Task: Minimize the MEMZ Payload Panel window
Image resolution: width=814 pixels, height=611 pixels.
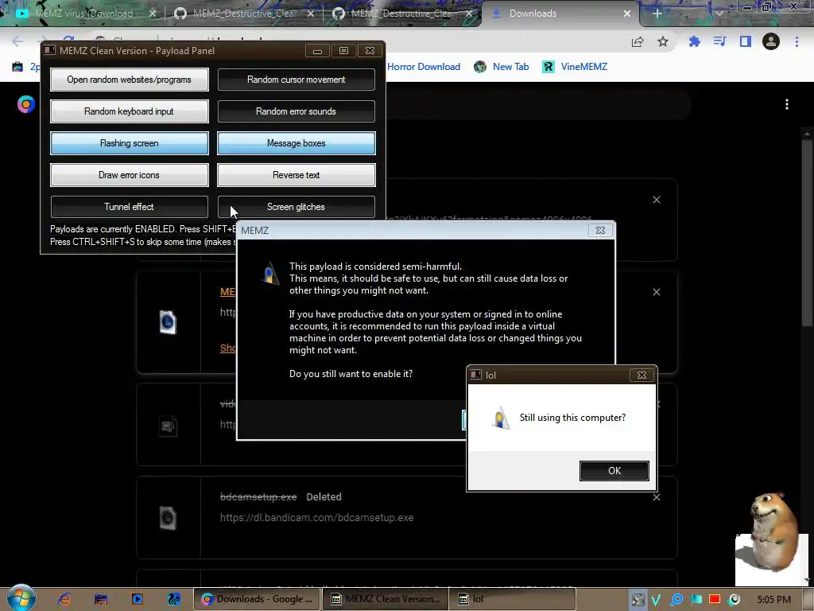Action: click(x=318, y=51)
